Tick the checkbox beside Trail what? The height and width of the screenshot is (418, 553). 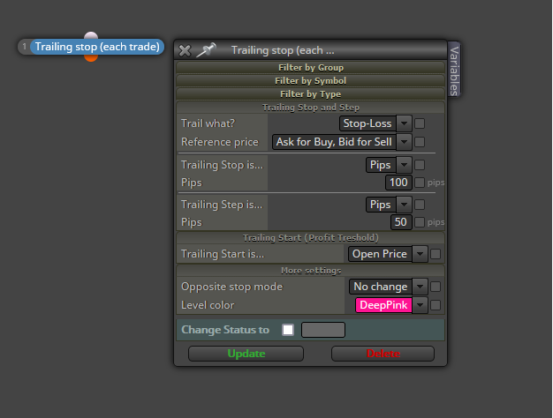coord(420,123)
